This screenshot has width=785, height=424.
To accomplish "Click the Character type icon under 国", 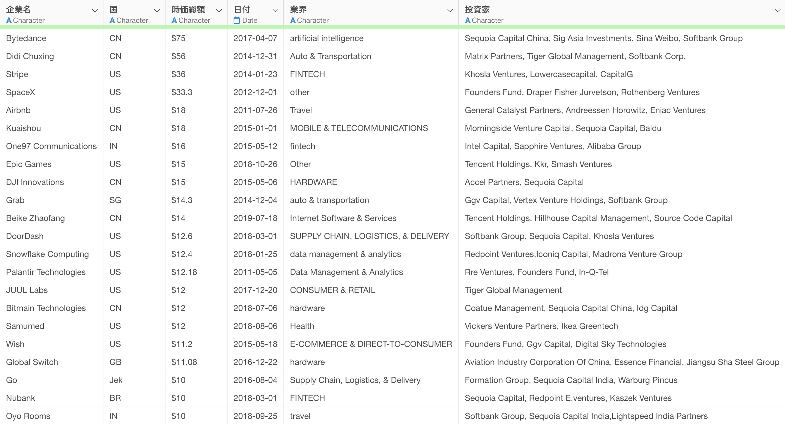I will 112,20.
